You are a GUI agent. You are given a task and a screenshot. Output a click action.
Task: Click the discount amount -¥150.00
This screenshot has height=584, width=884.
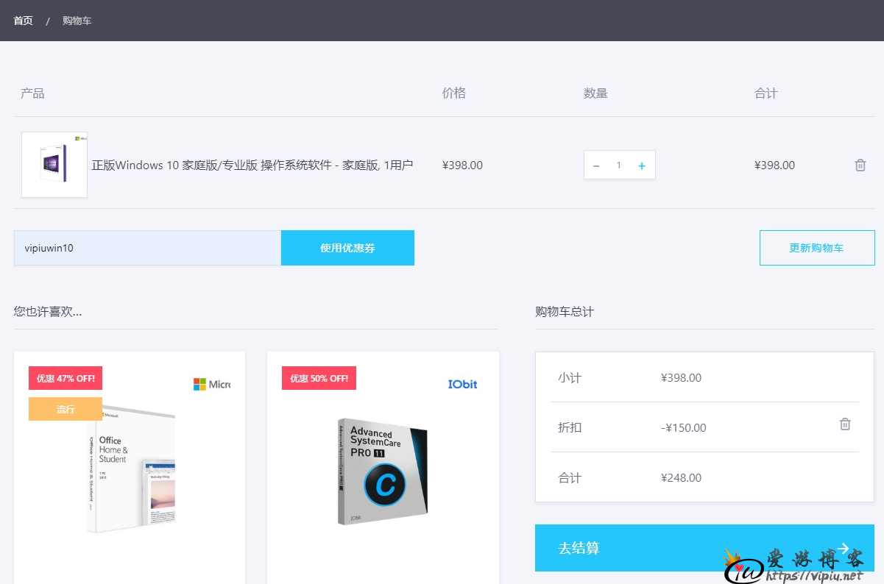click(x=683, y=427)
